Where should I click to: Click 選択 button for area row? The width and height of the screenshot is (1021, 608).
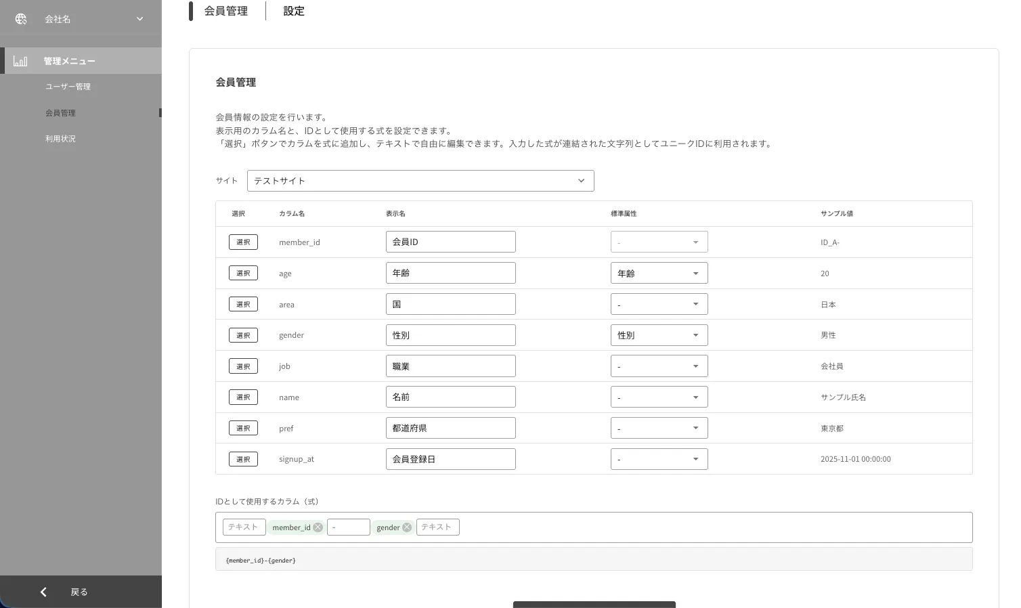[x=243, y=304]
